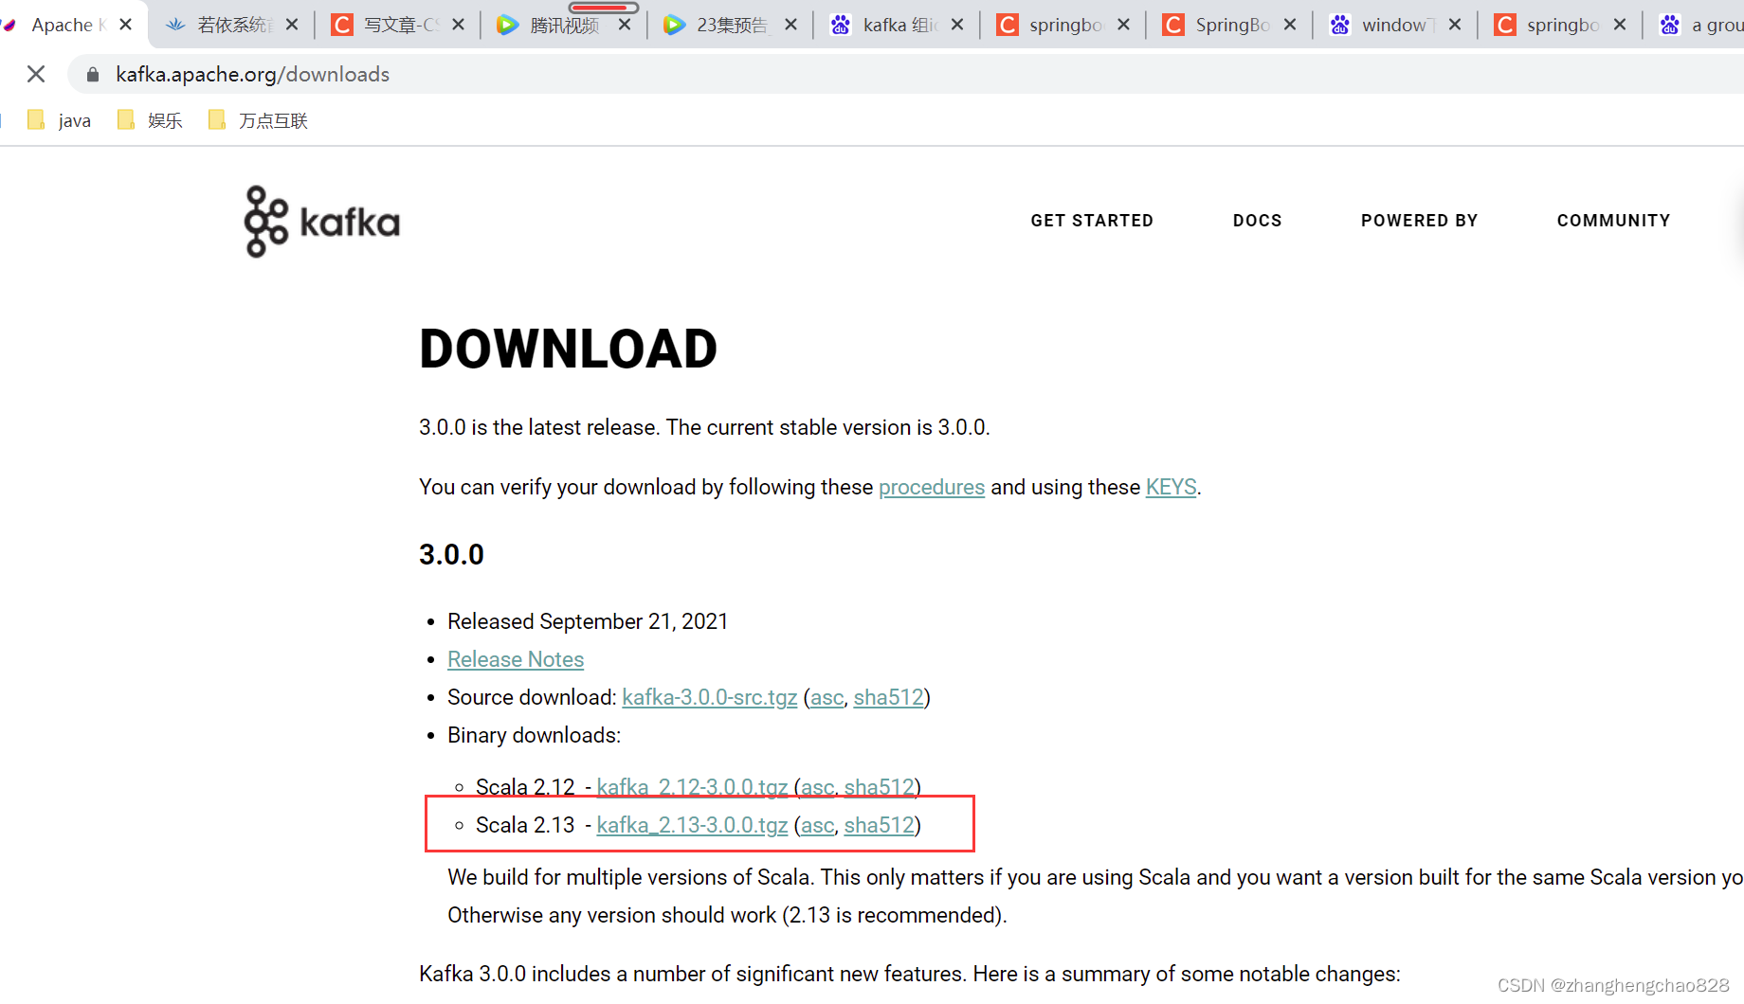Close the 写文章-CSDN tab
Image resolution: width=1744 pixels, height=1004 pixels.
[458, 25]
